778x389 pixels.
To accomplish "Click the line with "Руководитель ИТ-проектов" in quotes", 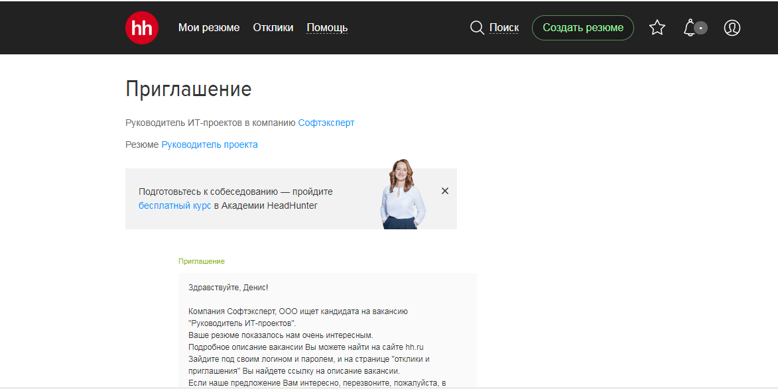I will point(242,323).
